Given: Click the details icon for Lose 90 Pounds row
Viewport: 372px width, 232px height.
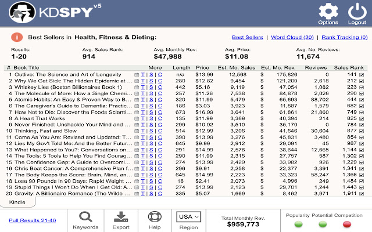Looking at the screenshot, I should (137, 182).
